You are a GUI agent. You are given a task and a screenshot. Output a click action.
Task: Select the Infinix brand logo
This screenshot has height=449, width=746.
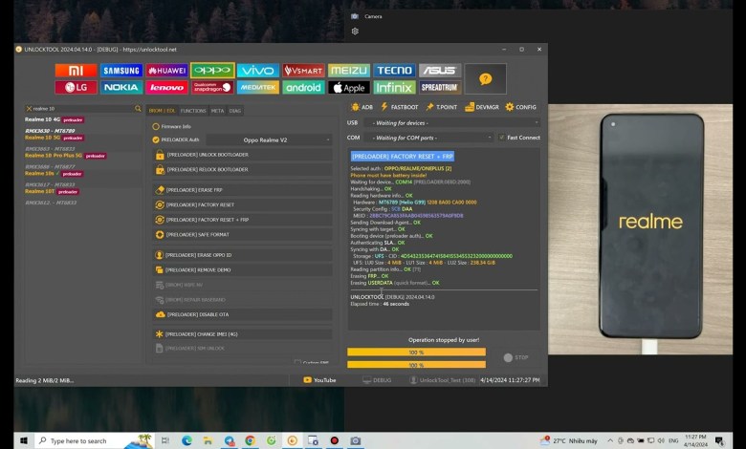coord(394,88)
